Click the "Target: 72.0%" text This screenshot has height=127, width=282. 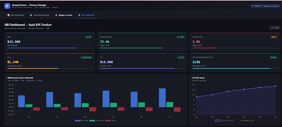coord(105,45)
